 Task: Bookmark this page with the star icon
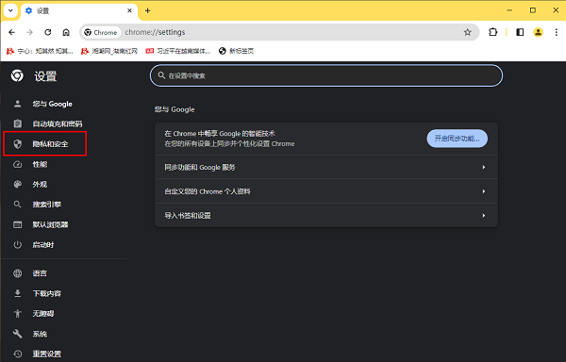pyautogui.click(x=468, y=32)
